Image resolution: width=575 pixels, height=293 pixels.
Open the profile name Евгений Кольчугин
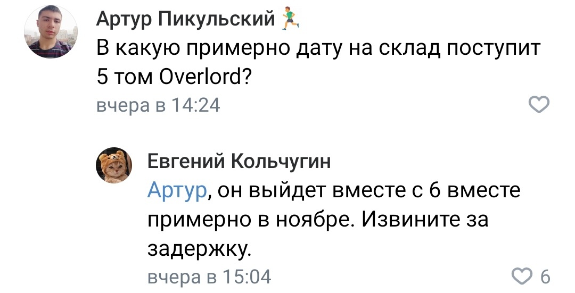239,161
